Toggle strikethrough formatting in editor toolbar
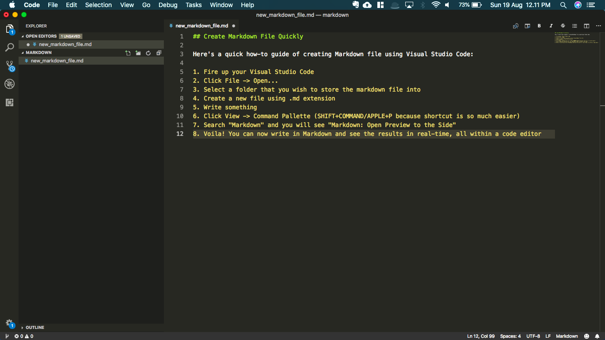Image resolution: width=605 pixels, height=340 pixels. pyautogui.click(x=563, y=26)
